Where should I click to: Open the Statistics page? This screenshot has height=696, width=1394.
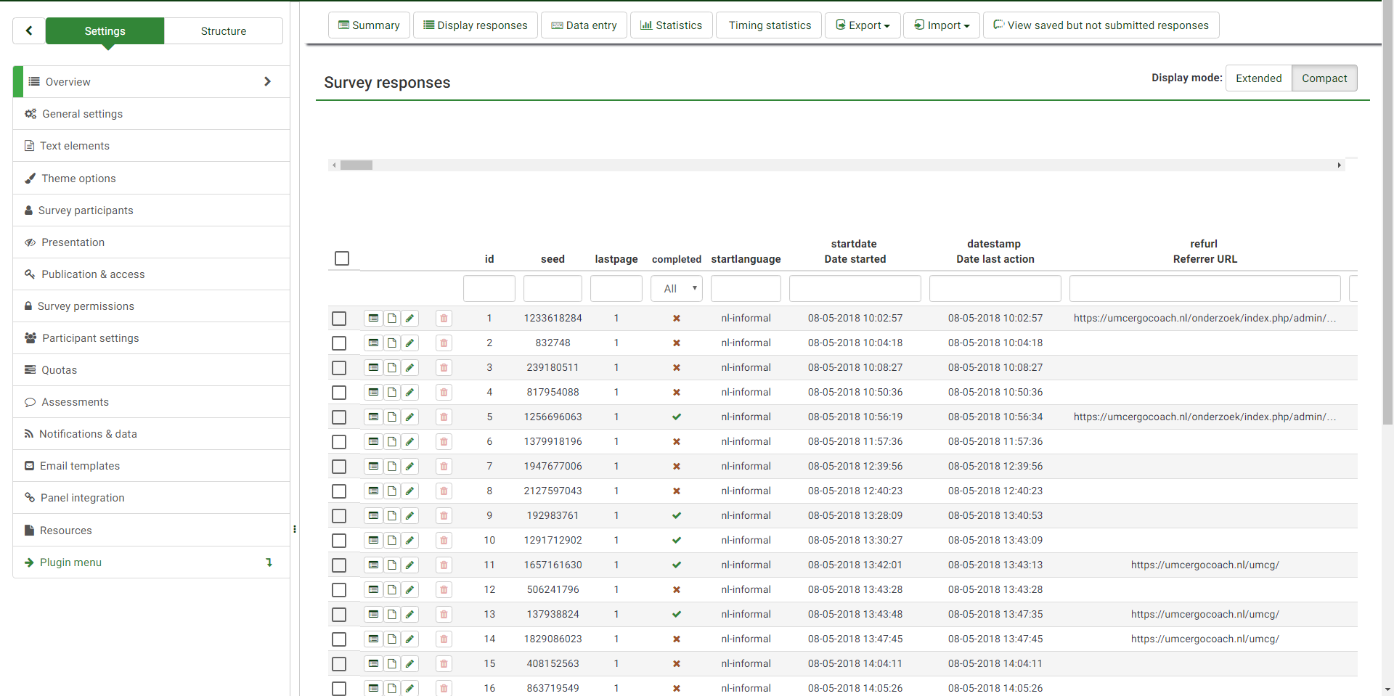click(x=671, y=25)
